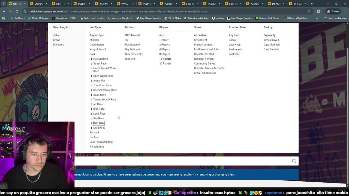This screenshot has width=349, height=196.
Task: Select Parachuting job type
Action: (x=97, y=147)
